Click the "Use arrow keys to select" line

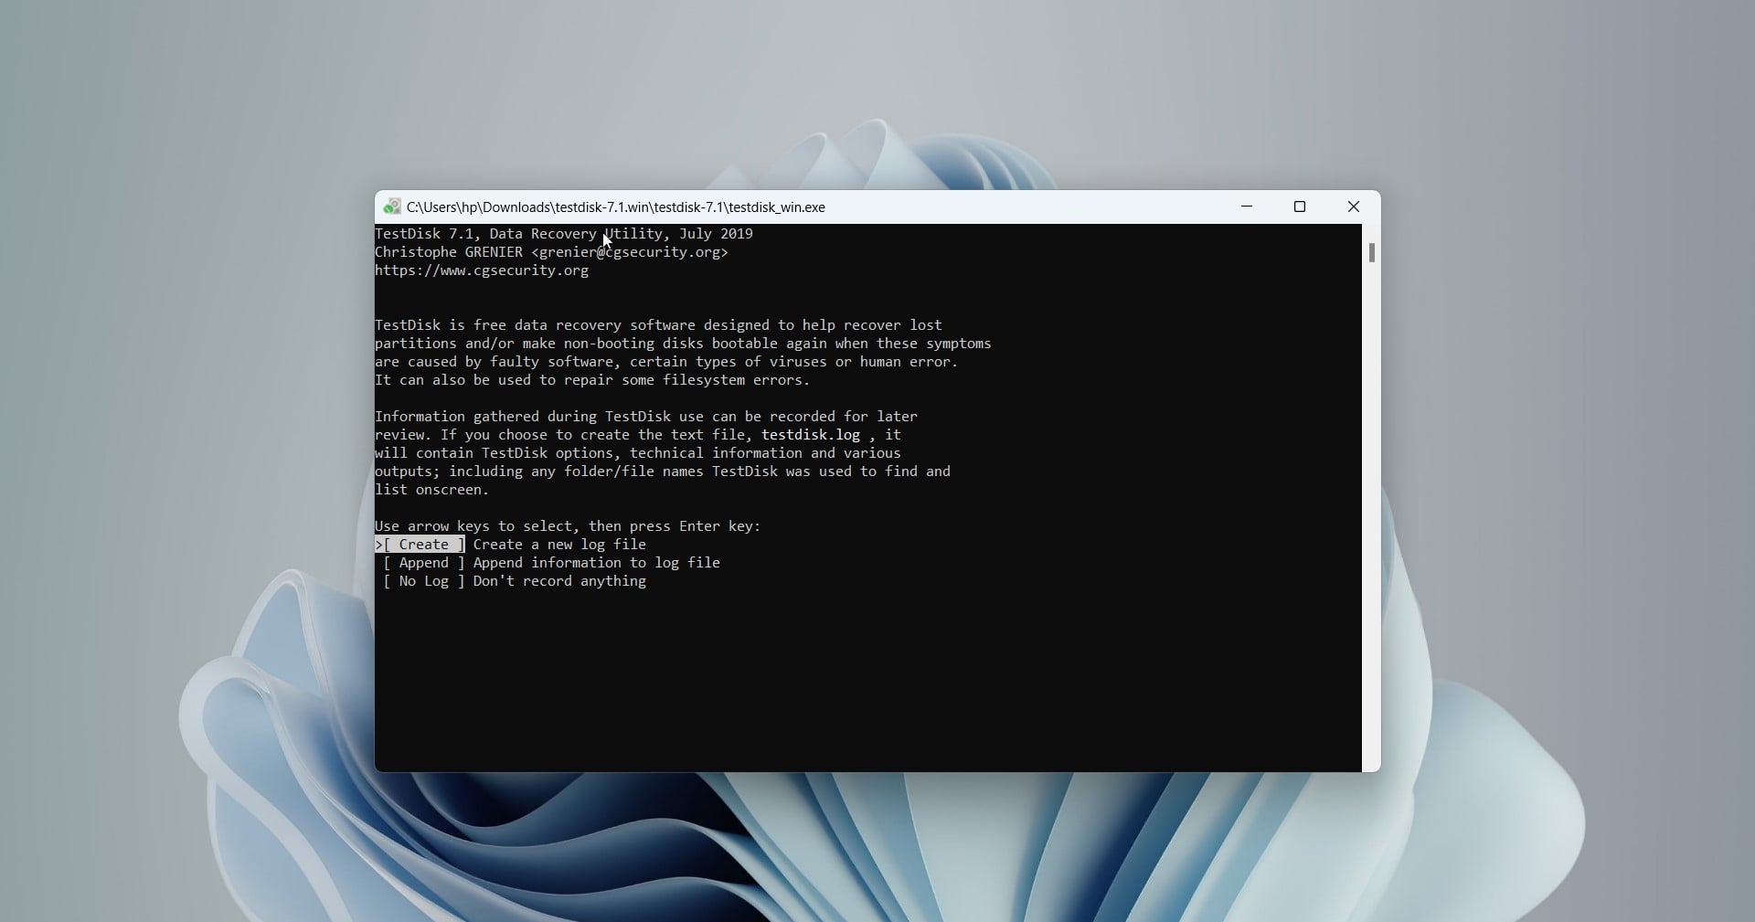coord(568,526)
